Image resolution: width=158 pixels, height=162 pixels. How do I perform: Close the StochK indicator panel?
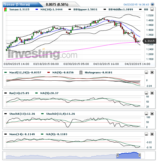pos(152,114)
